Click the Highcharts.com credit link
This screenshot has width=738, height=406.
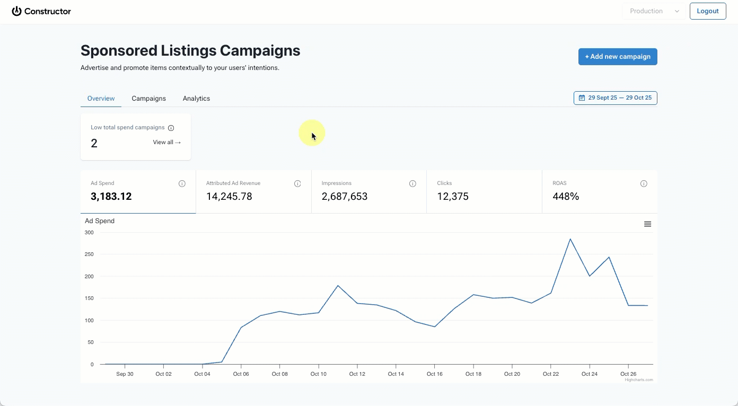[639, 379]
